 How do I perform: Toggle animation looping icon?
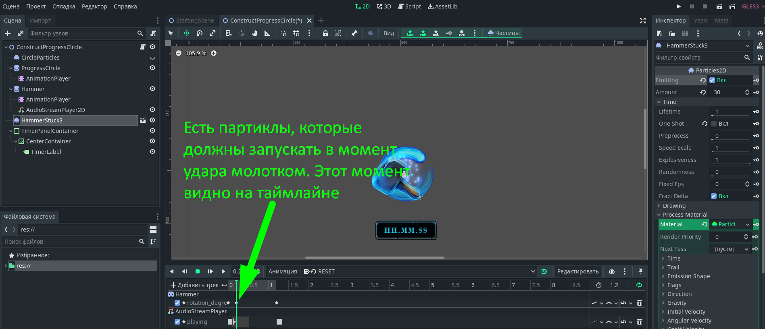(x=639, y=285)
